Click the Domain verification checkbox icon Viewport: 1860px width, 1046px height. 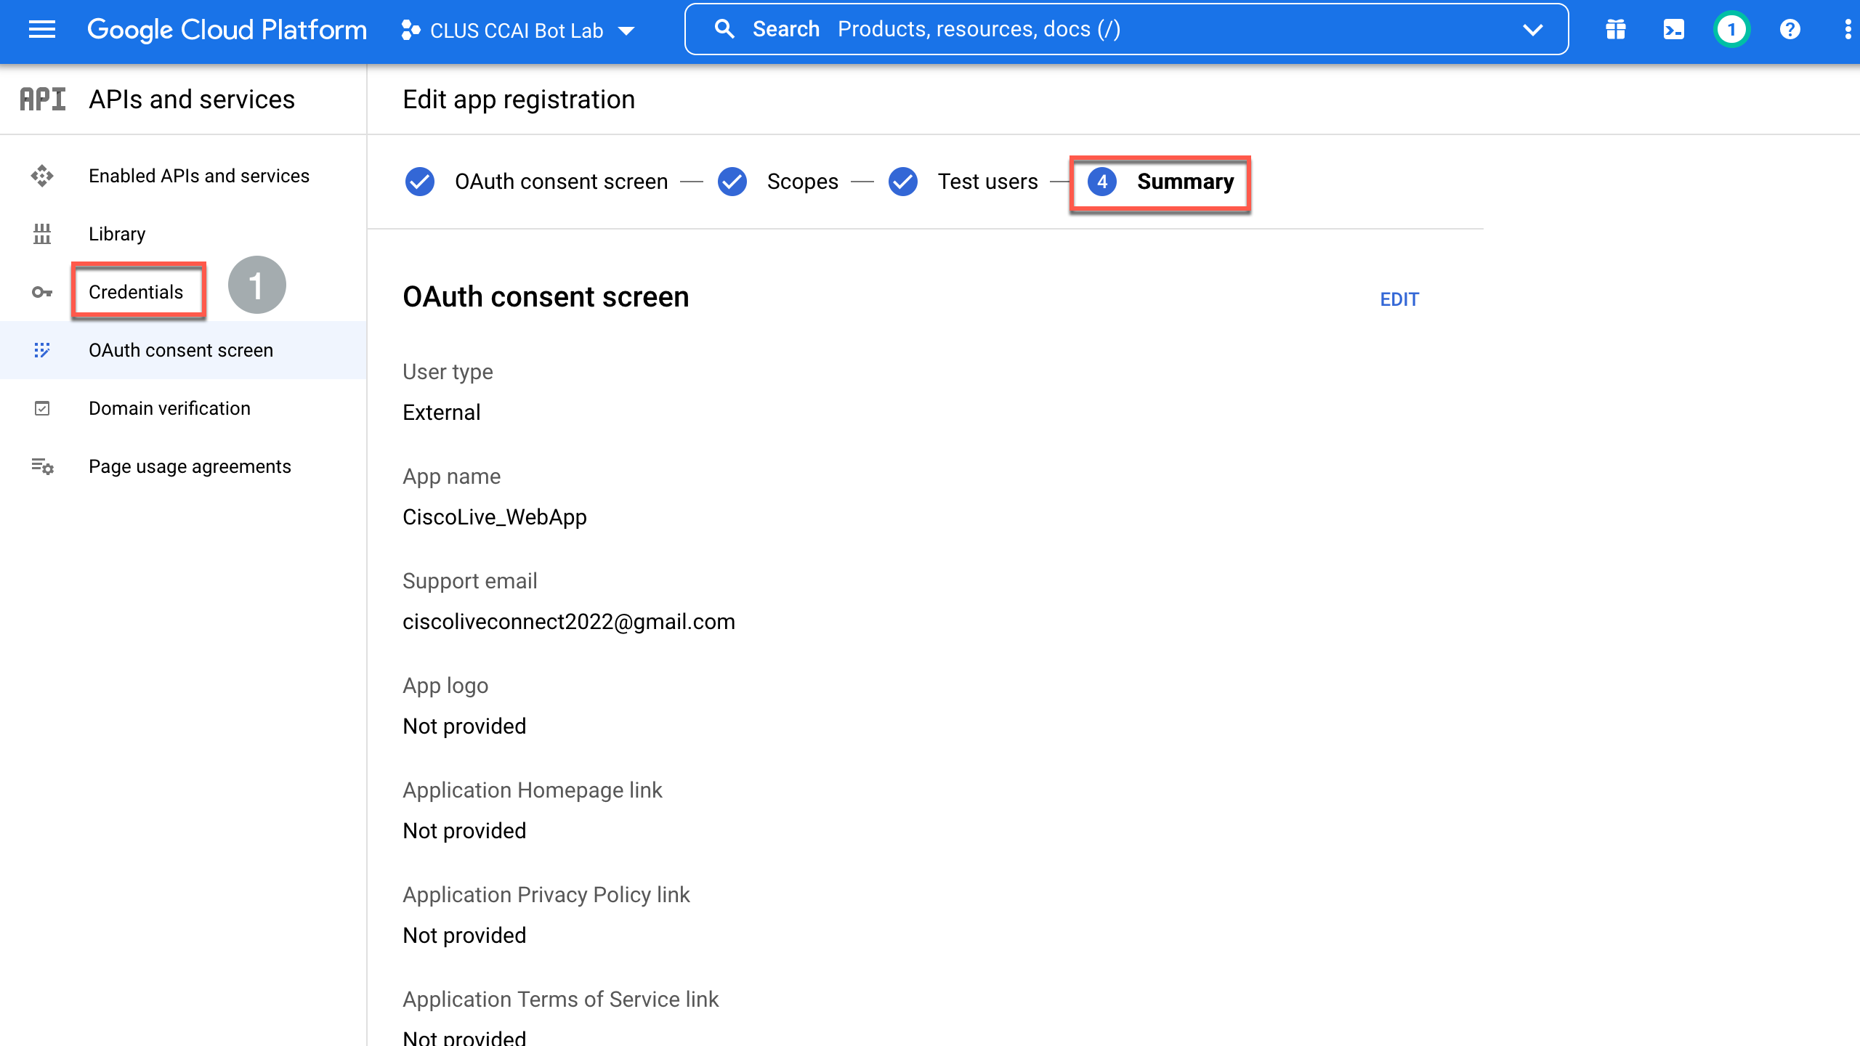42,408
